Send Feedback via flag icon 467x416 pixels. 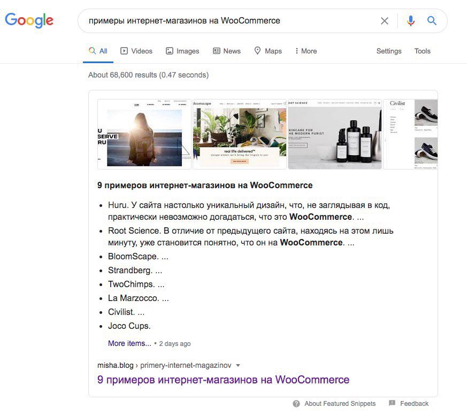pos(392,403)
